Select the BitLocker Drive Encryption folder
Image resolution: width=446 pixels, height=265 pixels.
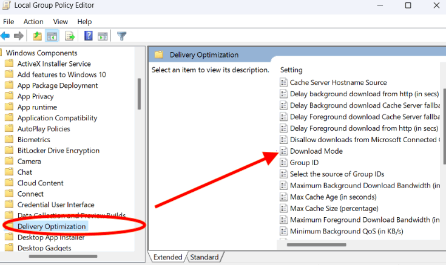click(58, 151)
